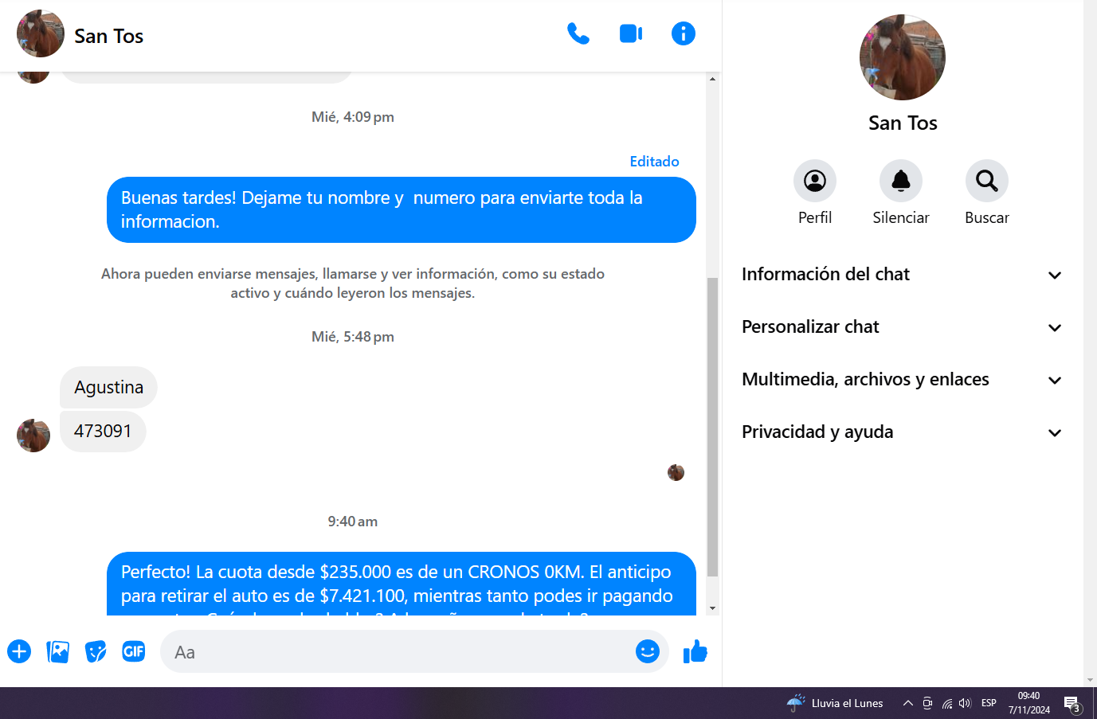Open the emoji picker

click(648, 652)
